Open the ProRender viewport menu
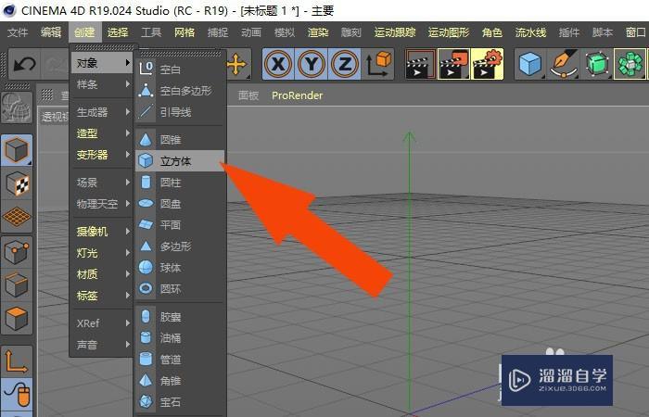Screen dimensions: 649x417 [297, 95]
